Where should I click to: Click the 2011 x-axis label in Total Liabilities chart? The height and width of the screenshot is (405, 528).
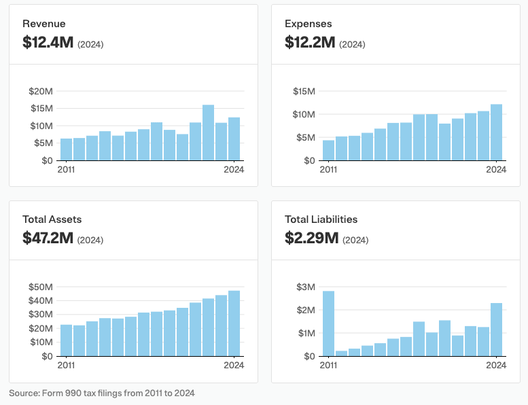(x=328, y=366)
